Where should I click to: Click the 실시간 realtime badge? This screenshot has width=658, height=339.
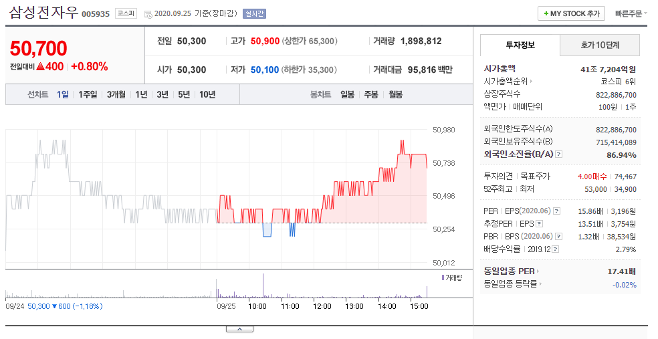point(254,14)
